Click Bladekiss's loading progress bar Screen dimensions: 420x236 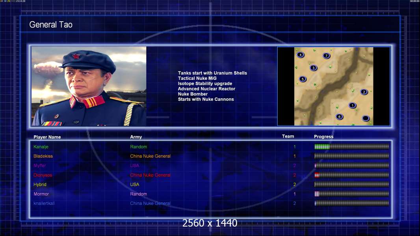[352, 156]
